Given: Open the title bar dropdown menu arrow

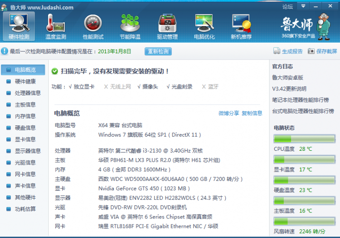Looking at the screenshot, I should point(303,6).
